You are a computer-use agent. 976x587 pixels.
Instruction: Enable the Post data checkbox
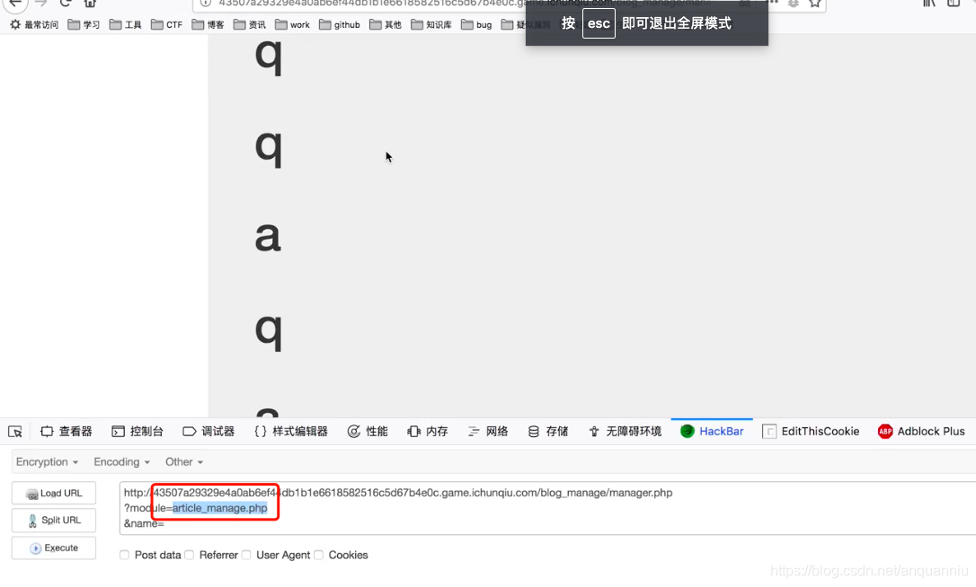coord(125,555)
